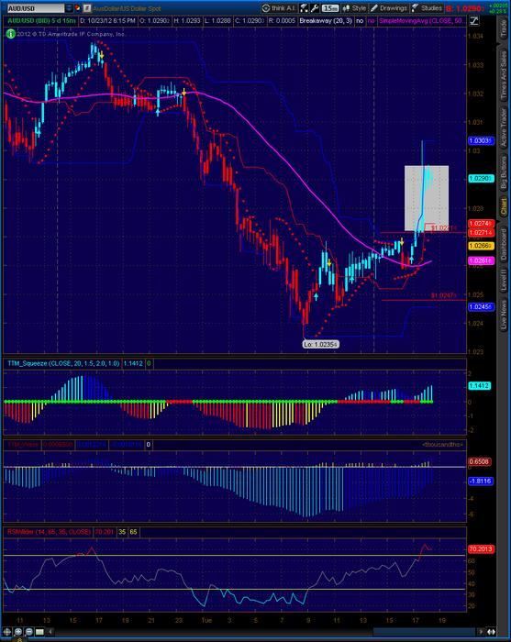Click the chart mode icon after think A.I.
The width and height of the screenshot is (511, 642).
(x=305, y=8)
